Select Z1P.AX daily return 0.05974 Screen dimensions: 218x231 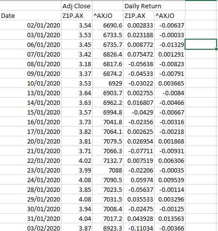[x=139, y=180]
